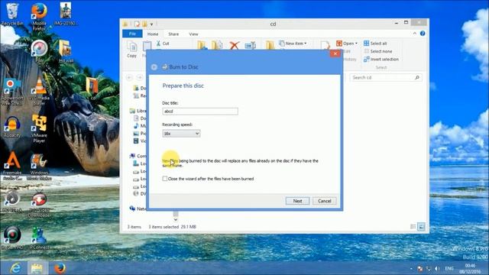Open VMware Player desktop shortcut
The width and height of the screenshot is (489, 275).
(x=39, y=128)
